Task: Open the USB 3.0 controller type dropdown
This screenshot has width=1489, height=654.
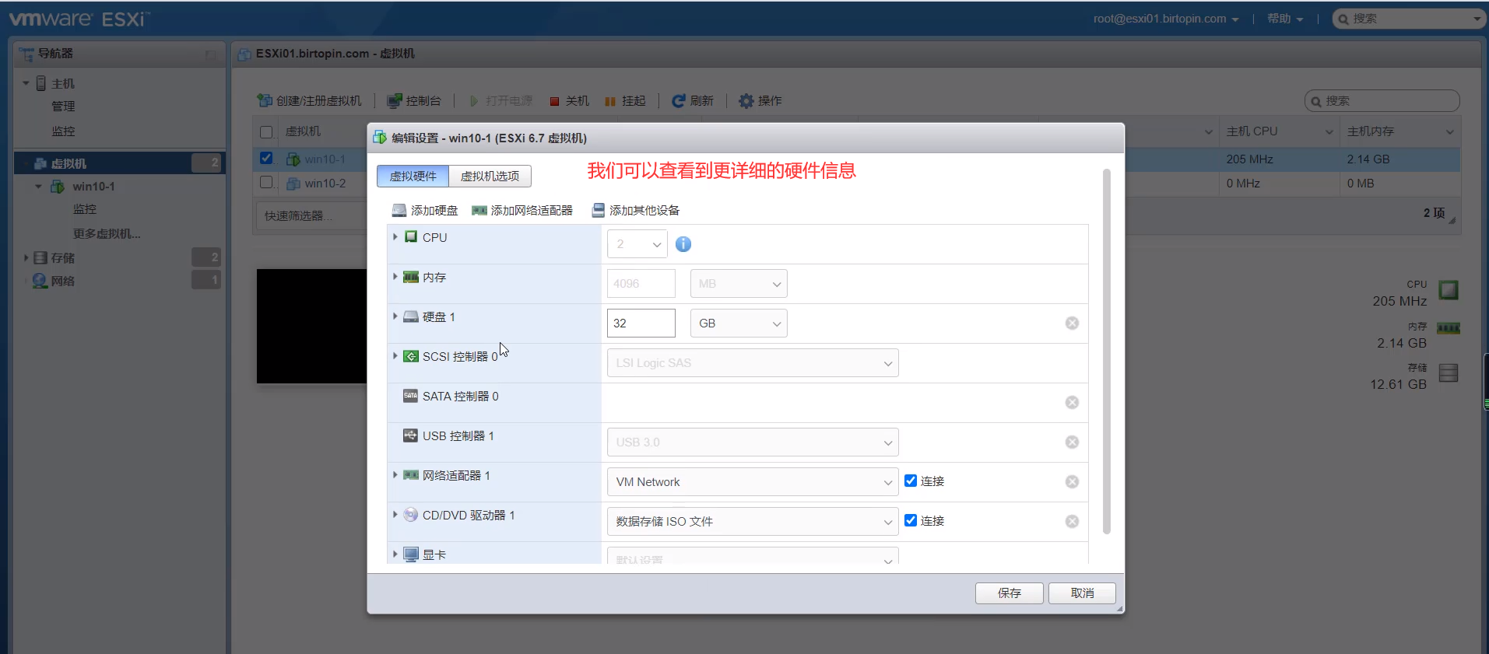Action: 753,442
